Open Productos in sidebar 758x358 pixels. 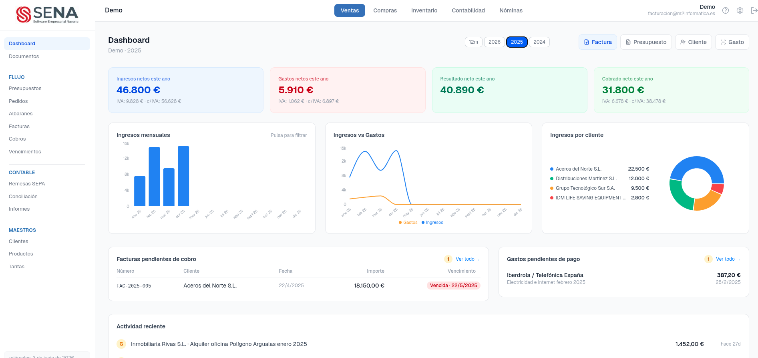click(47, 254)
